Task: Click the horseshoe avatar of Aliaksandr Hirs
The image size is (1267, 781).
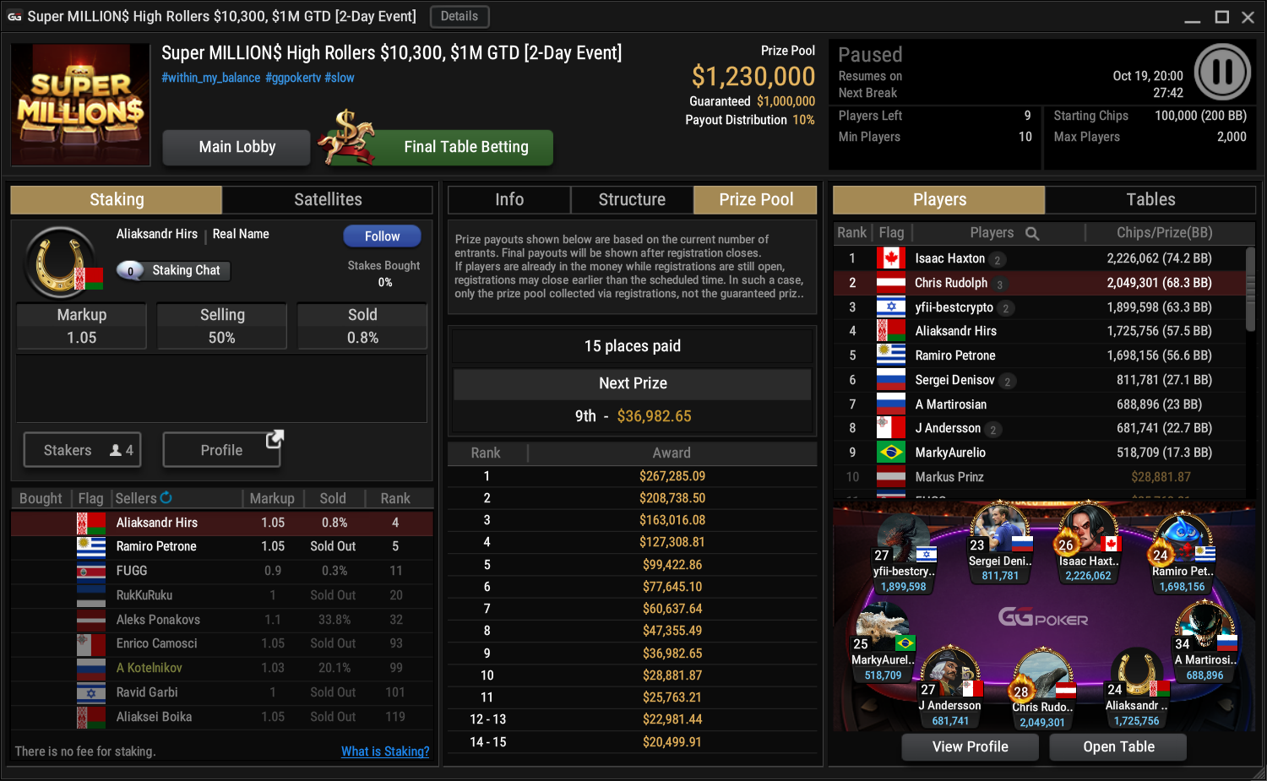Action: [x=60, y=262]
